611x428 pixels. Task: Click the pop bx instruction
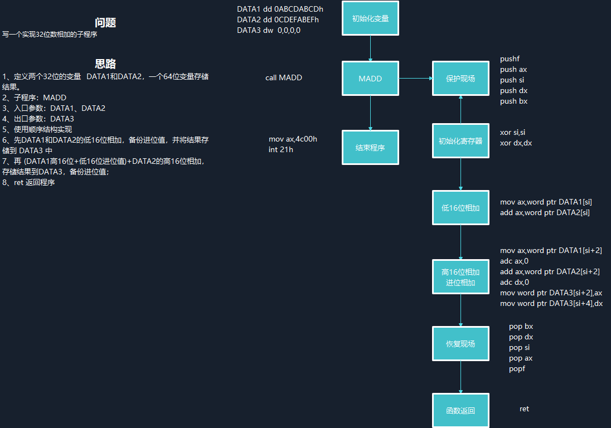[x=521, y=327]
